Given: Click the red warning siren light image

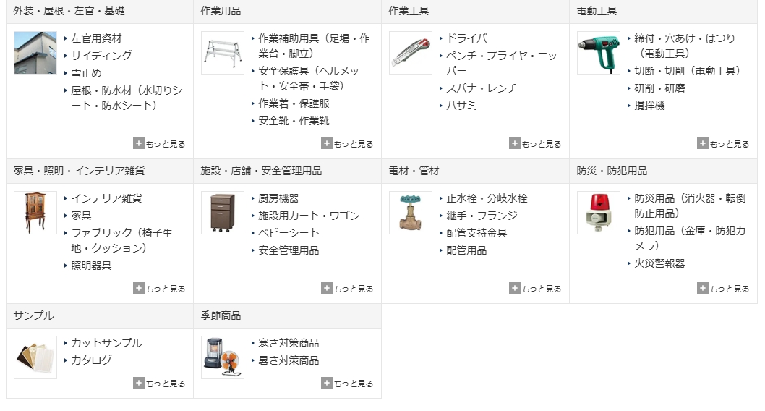Looking at the screenshot, I should coord(598,212).
